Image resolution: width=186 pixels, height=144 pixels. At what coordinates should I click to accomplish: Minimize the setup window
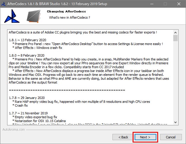[x=152, y=4]
